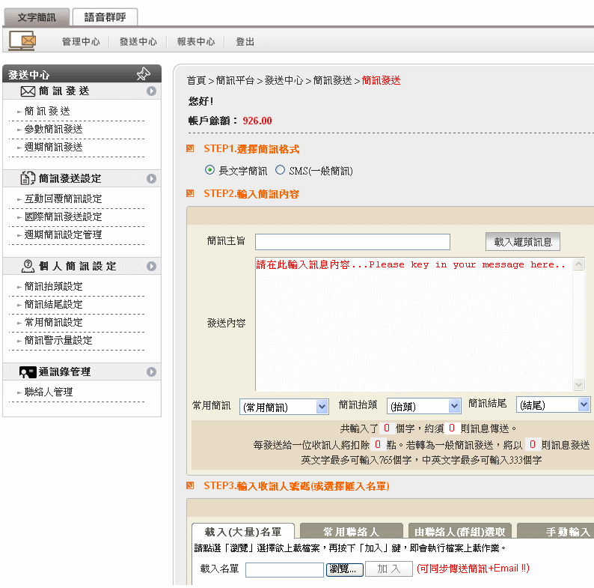The height and width of the screenshot is (588, 594).
Task: Collapse the 個人簡訊設定 sidebar section arrow
Action: tap(152, 267)
